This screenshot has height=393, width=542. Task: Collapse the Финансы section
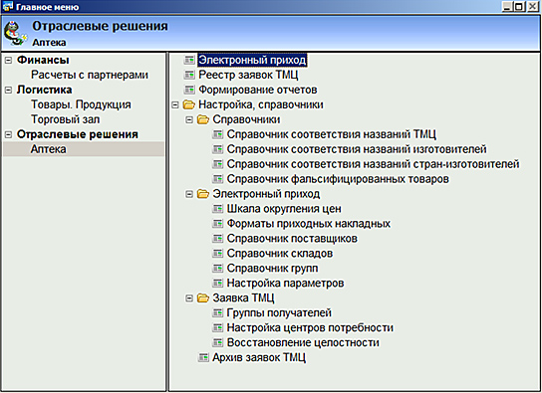(8, 61)
